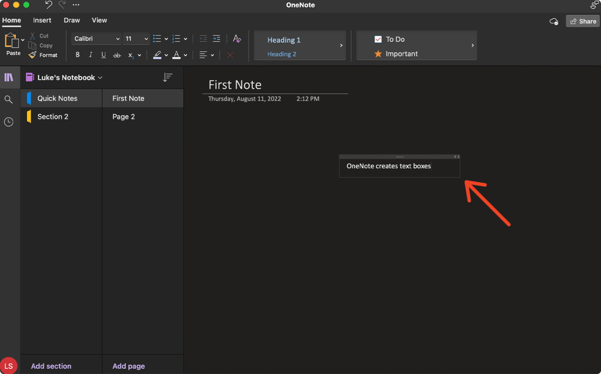Click the Share button
The image size is (601, 374).
[583, 21]
